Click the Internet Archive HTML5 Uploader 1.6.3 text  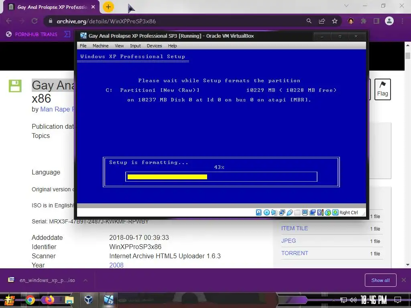[165, 256]
